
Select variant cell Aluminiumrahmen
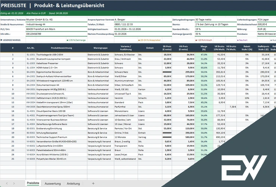click(x=126, y=81)
